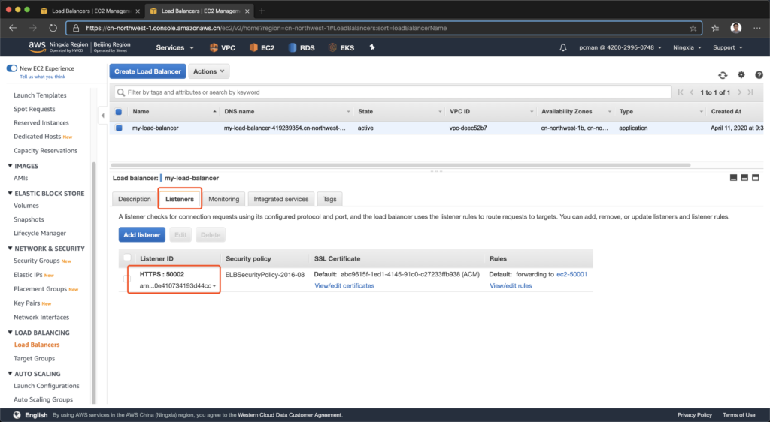Click the pin shortcut icon in navbar
The width and height of the screenshot is (770, 422).
371,47
